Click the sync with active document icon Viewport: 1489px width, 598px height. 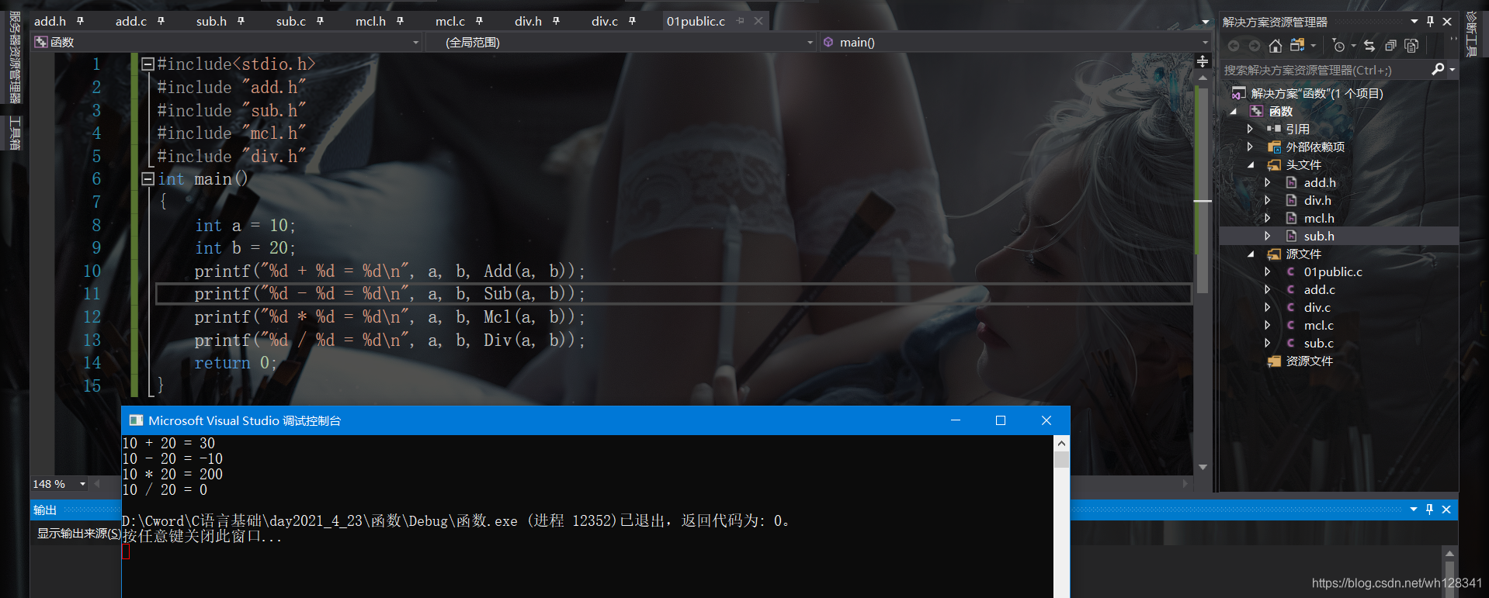[1369, 46]
